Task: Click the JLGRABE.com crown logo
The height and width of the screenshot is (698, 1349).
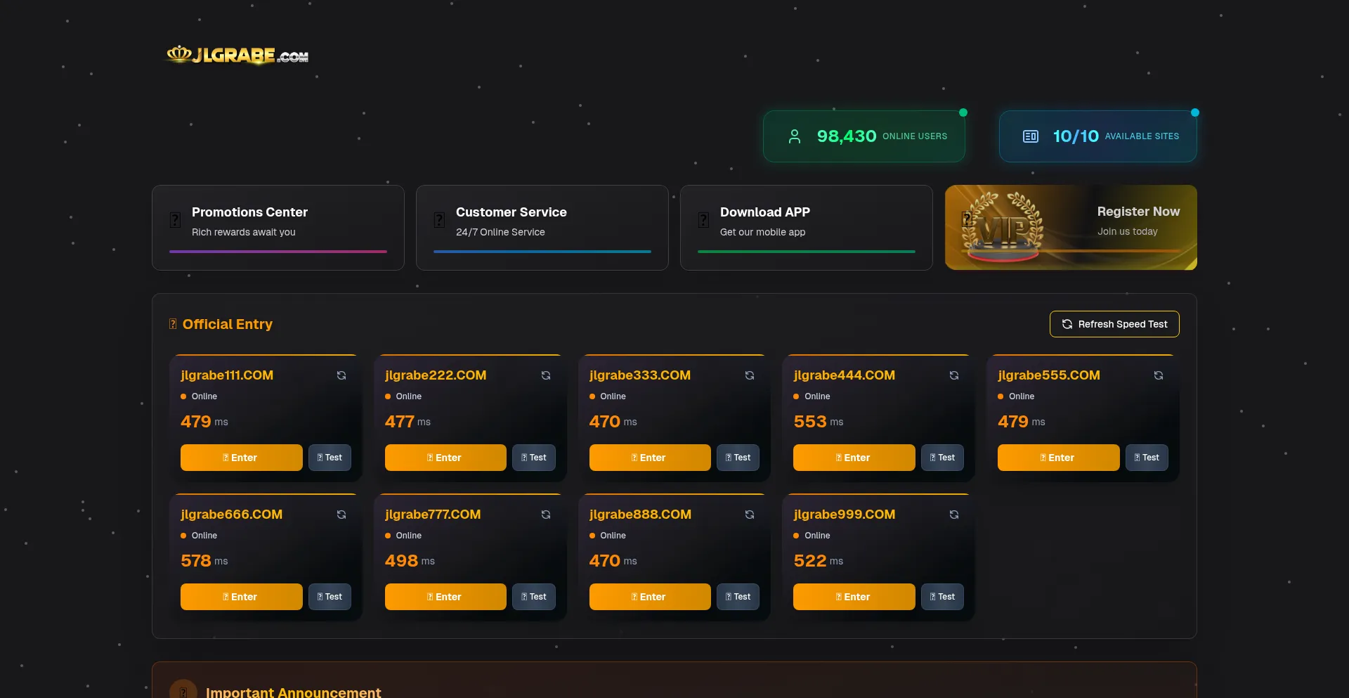Action: pyautogui.click(x=237, y=55)
